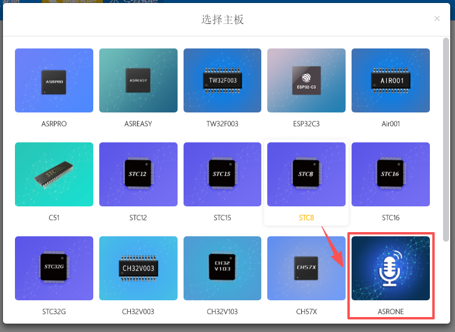Select the ASRPRO board thumbnail
The height and width of the screenshot is (332, 455).
(x=54, y=80)
